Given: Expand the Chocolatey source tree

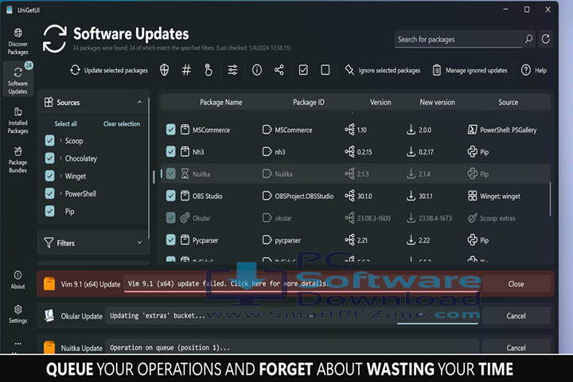Looking at the screenshot, I should 60,158.
